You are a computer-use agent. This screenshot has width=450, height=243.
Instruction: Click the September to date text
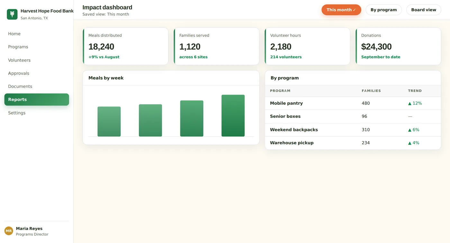(x=381, y=57)
